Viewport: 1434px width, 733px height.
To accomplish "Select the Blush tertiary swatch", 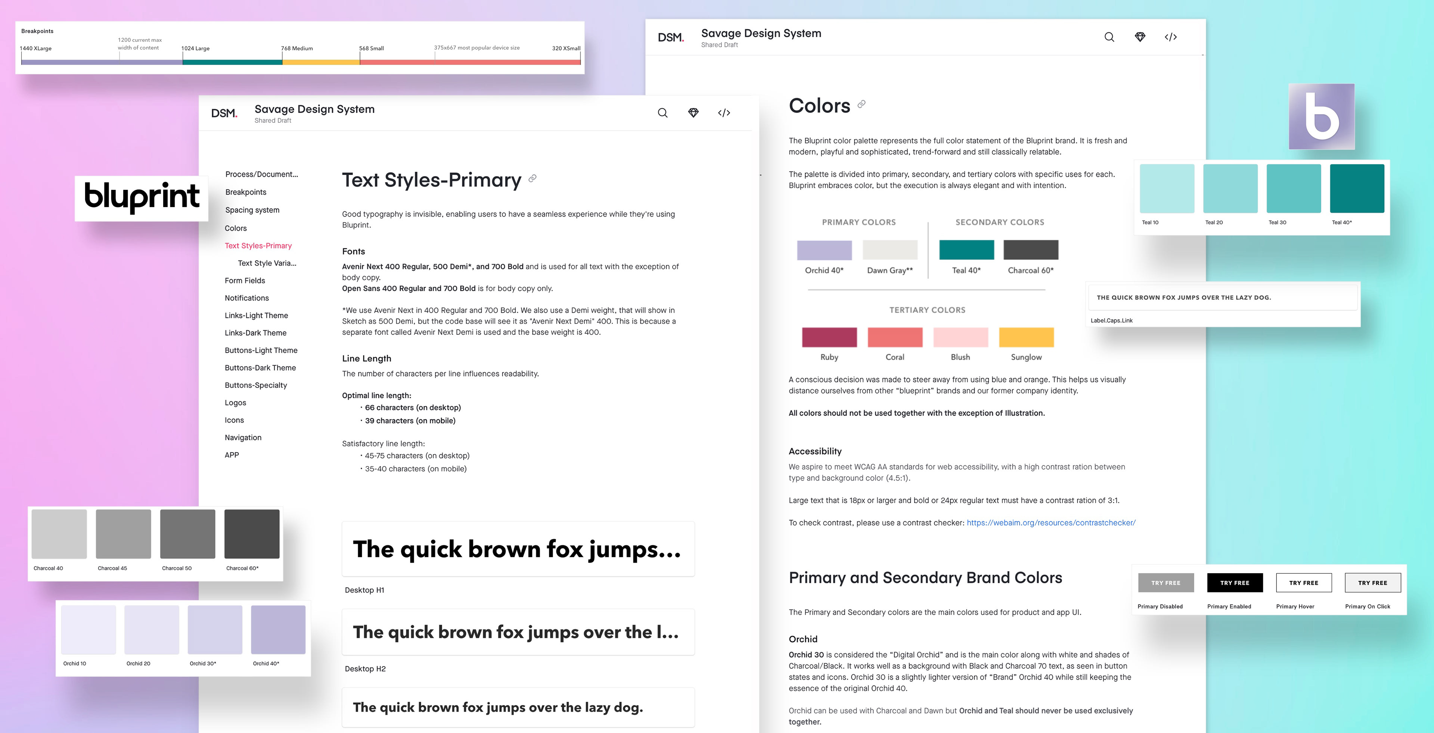I will click(x=960, y=338).
